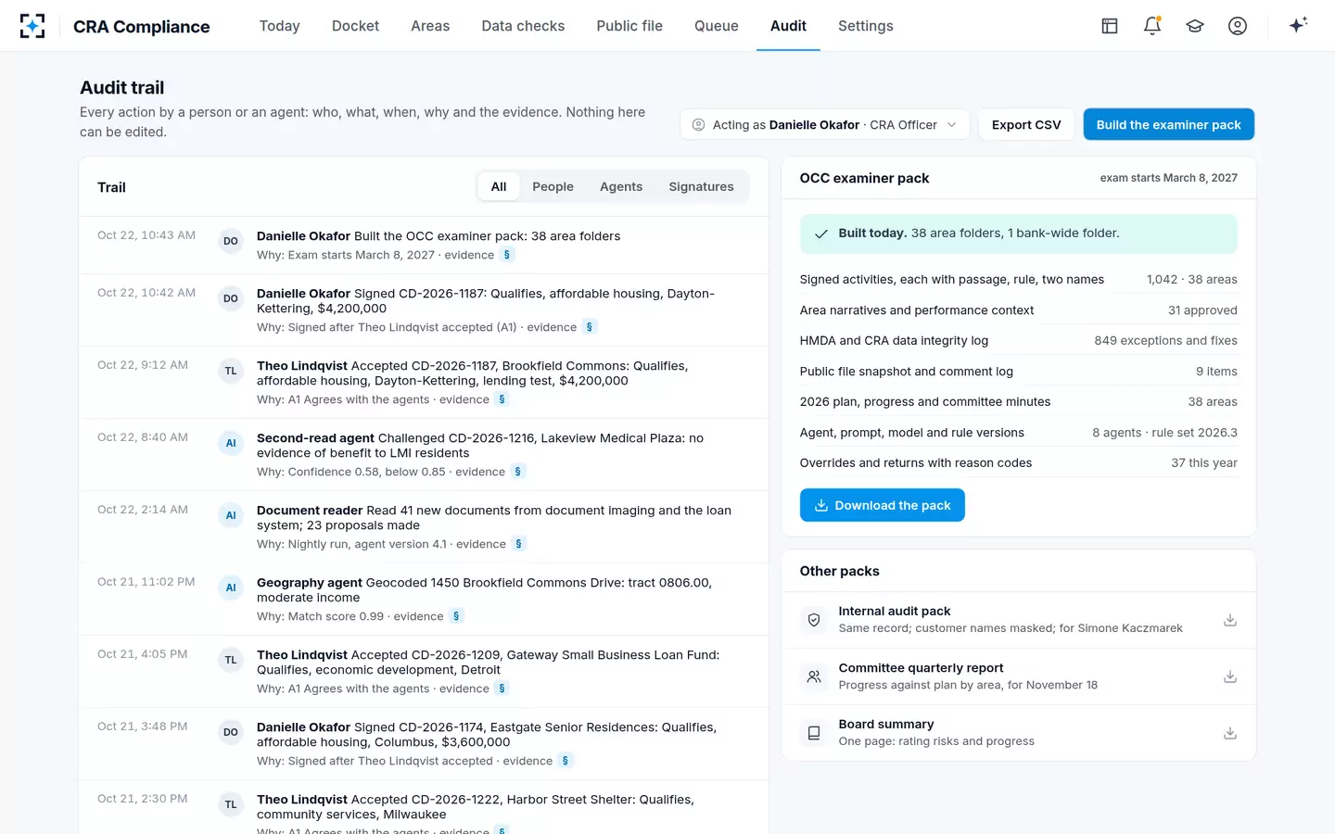Open evidence icon for Second-read agent entry
Screen dimensions: 1335x834
(x=518, y=472)
